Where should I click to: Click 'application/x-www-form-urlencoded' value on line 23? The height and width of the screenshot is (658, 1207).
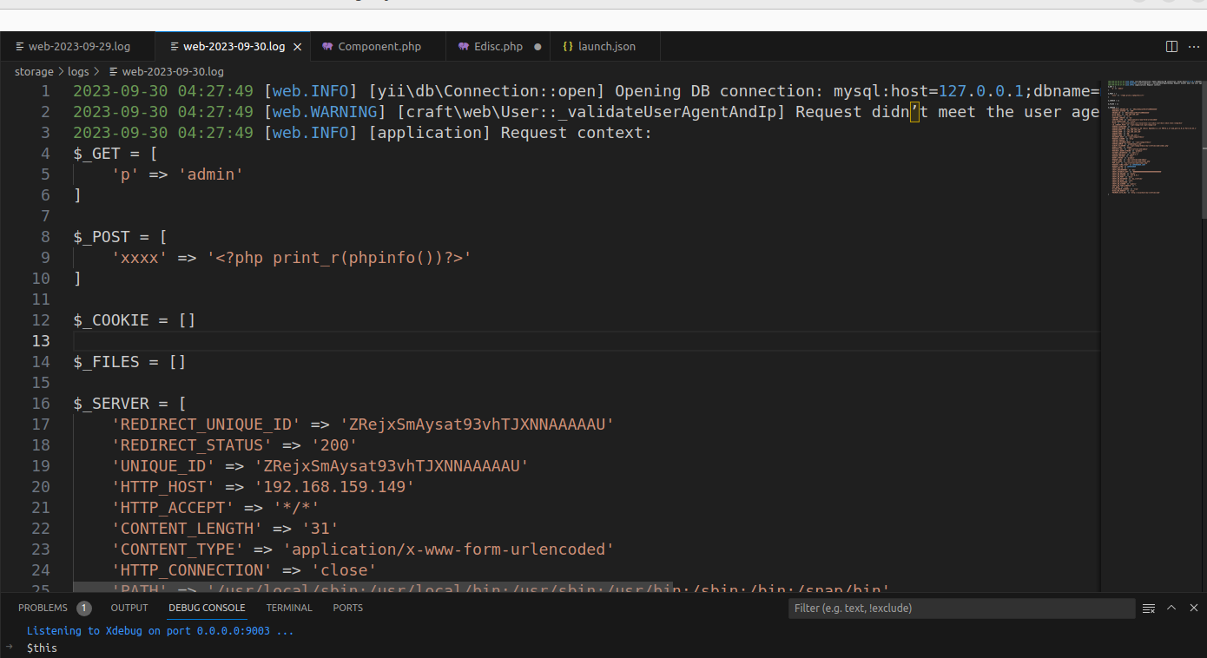pos(448,549)
